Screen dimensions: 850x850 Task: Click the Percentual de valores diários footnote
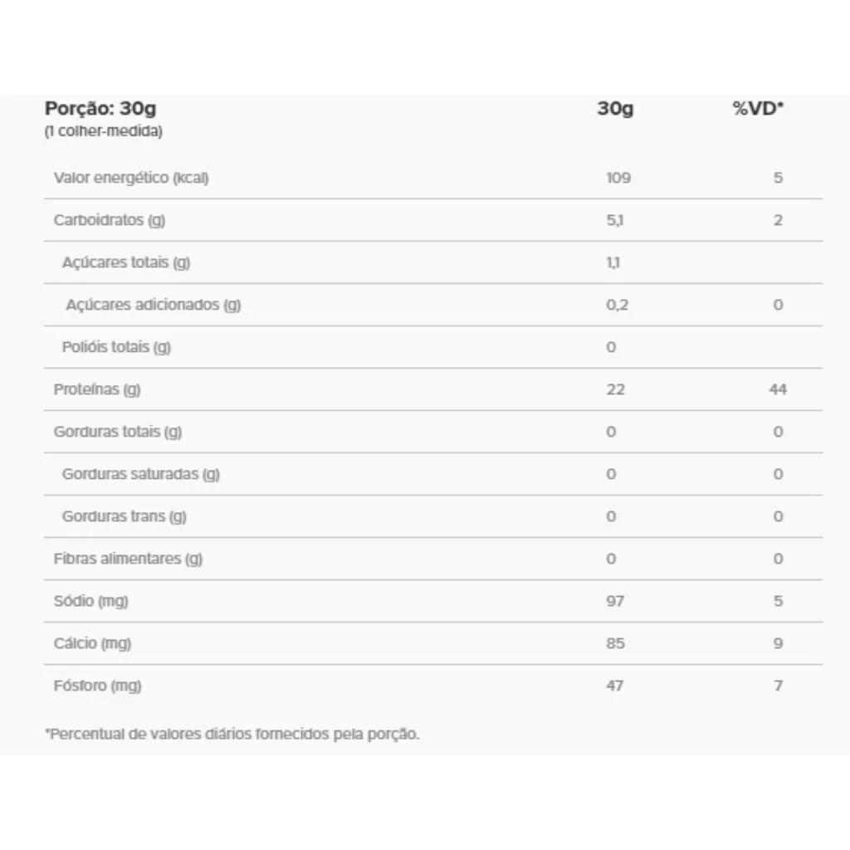(232, 734)
